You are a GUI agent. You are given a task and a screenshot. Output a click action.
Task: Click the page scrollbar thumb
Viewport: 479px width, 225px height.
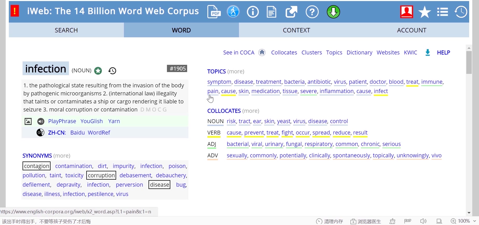tap(469, 62)
